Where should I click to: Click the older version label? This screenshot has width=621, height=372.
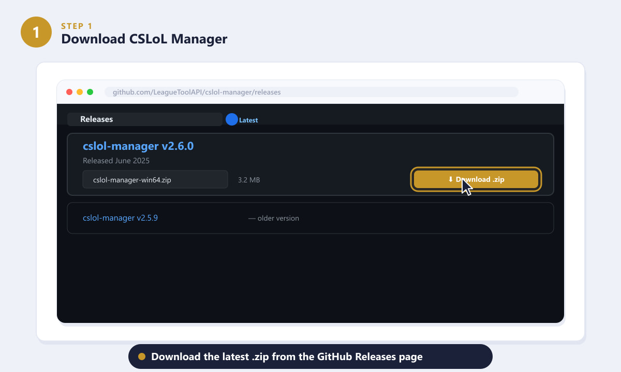(x=274, y=218)
